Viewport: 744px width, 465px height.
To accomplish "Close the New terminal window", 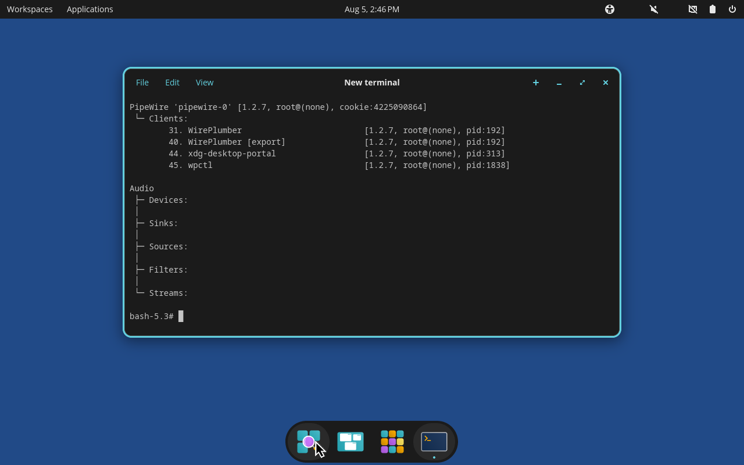I will click(x=606, y=83).
